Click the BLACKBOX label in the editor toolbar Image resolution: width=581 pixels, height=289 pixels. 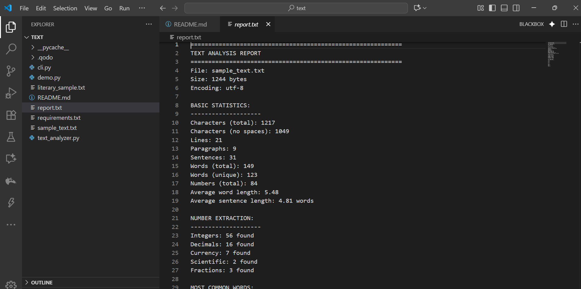point(531,24)
